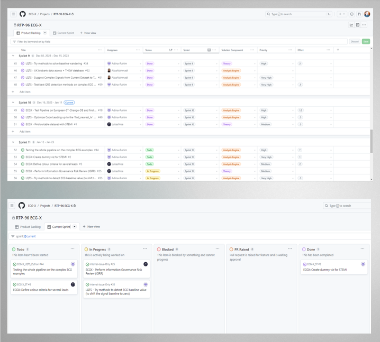The height and width of the screenshot is (342, 380).
Task: Select Product Backlog tab in bottom window
Action: (28, 227)
